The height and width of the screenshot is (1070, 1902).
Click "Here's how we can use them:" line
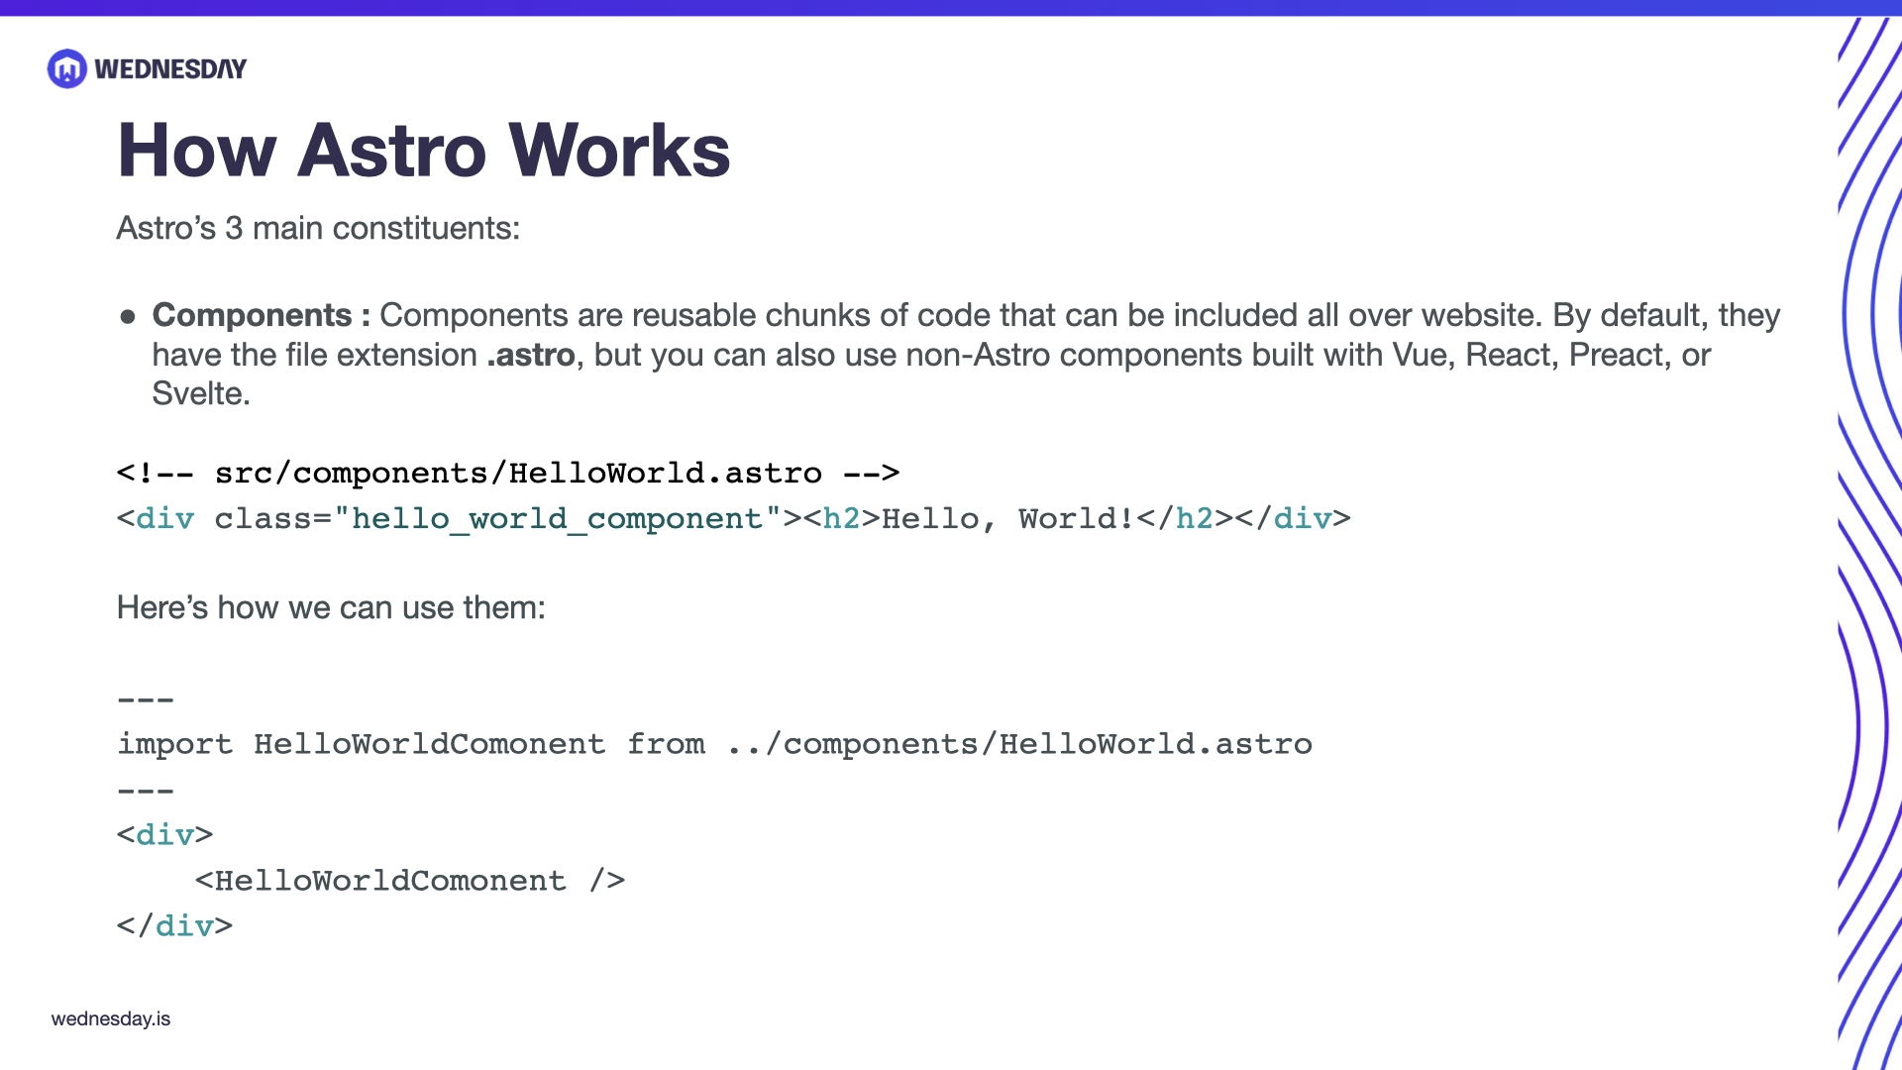coord(331,607)
